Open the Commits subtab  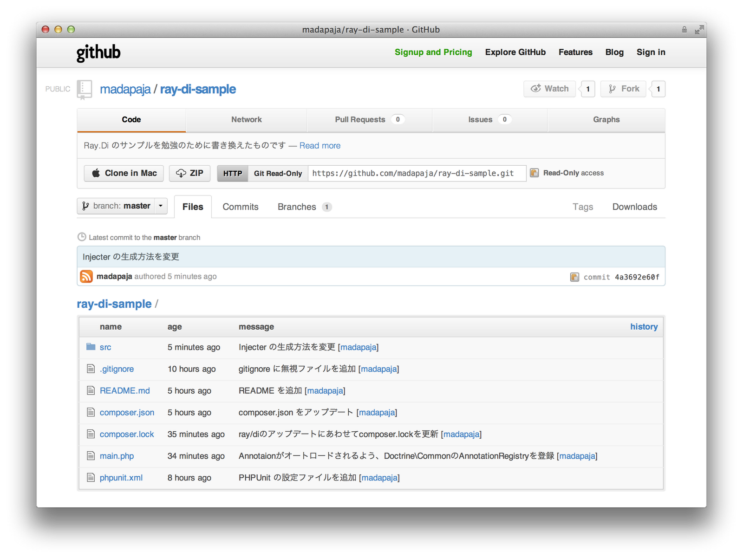coord(241,207)
